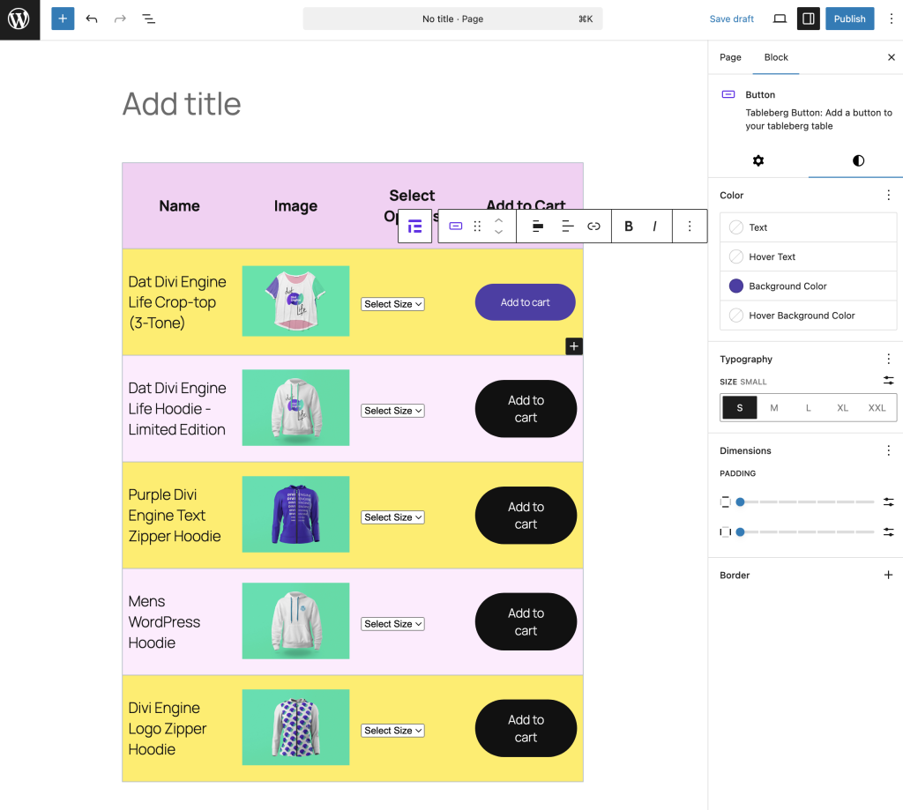Switch to the Page tab
The image size is (903, 810).
click(730, 57)
